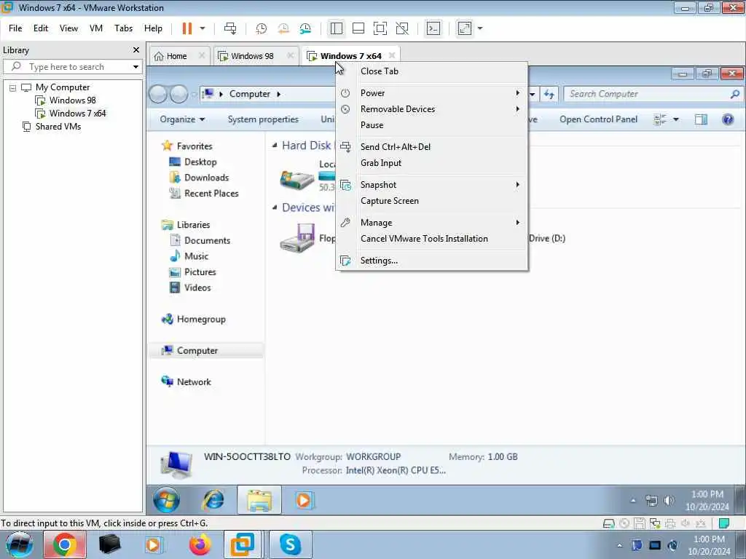Open the console view toolbar icon
This screenshot has height=559, width=746.
tap(433, 28)
